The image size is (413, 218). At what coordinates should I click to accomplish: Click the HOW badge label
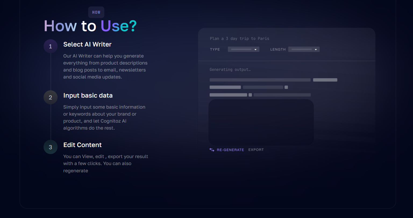coord(96,12)
